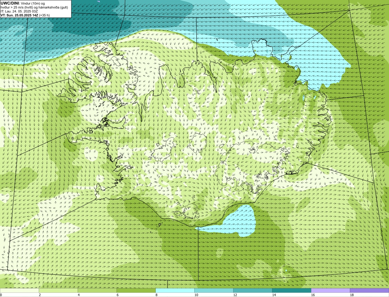Click the legend value label "6"
The width and height of the screenshot is (389, 297).
(118, 295)
